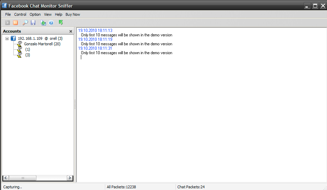
Task: Save messages with the floppy disk icon
Action: [x=33, y=23]
